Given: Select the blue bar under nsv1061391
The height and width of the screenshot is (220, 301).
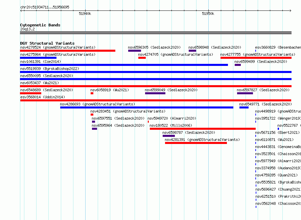Looking at the screenshot, I should point(124,65).
